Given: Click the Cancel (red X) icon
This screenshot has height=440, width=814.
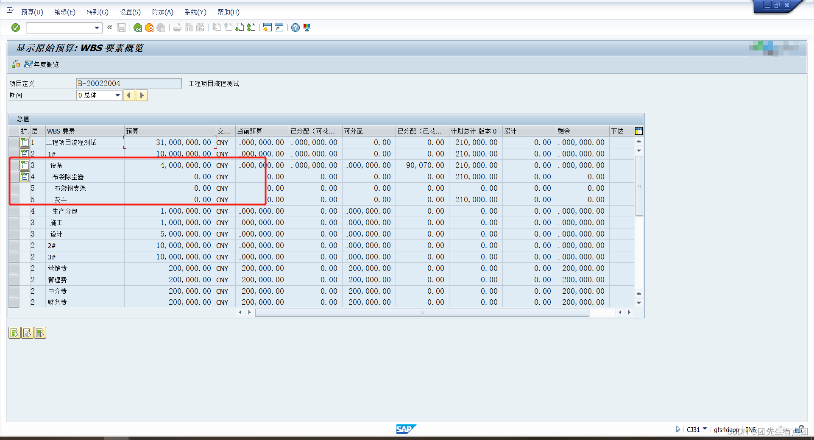Looking at the screenshot, I should tap(161, 28).
